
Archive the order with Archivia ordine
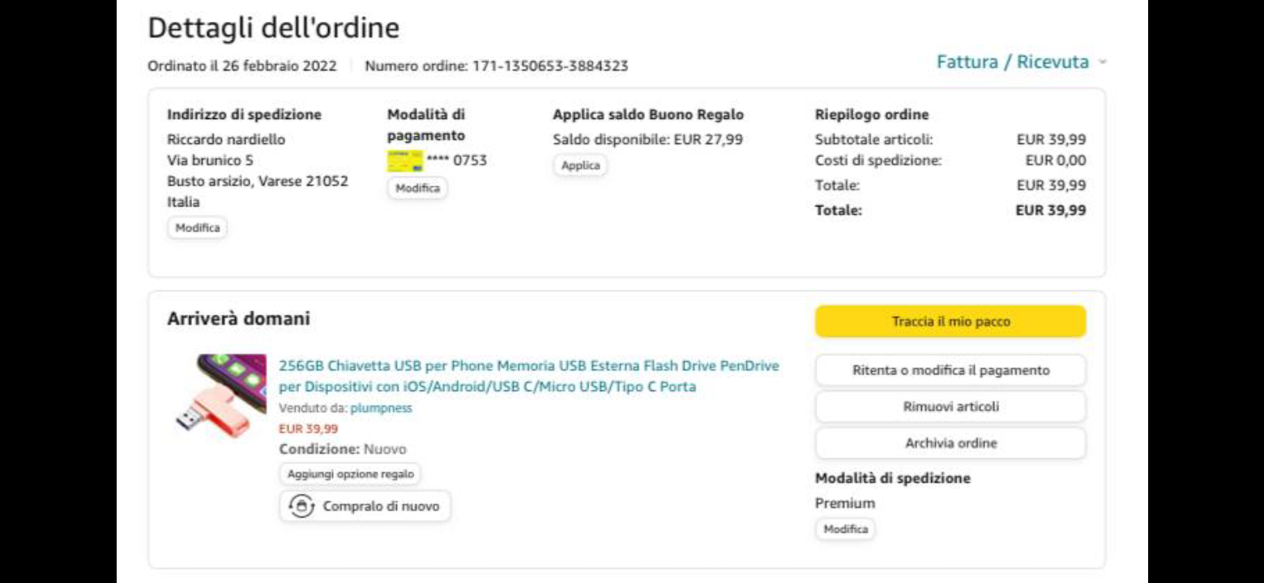[950, 443]
